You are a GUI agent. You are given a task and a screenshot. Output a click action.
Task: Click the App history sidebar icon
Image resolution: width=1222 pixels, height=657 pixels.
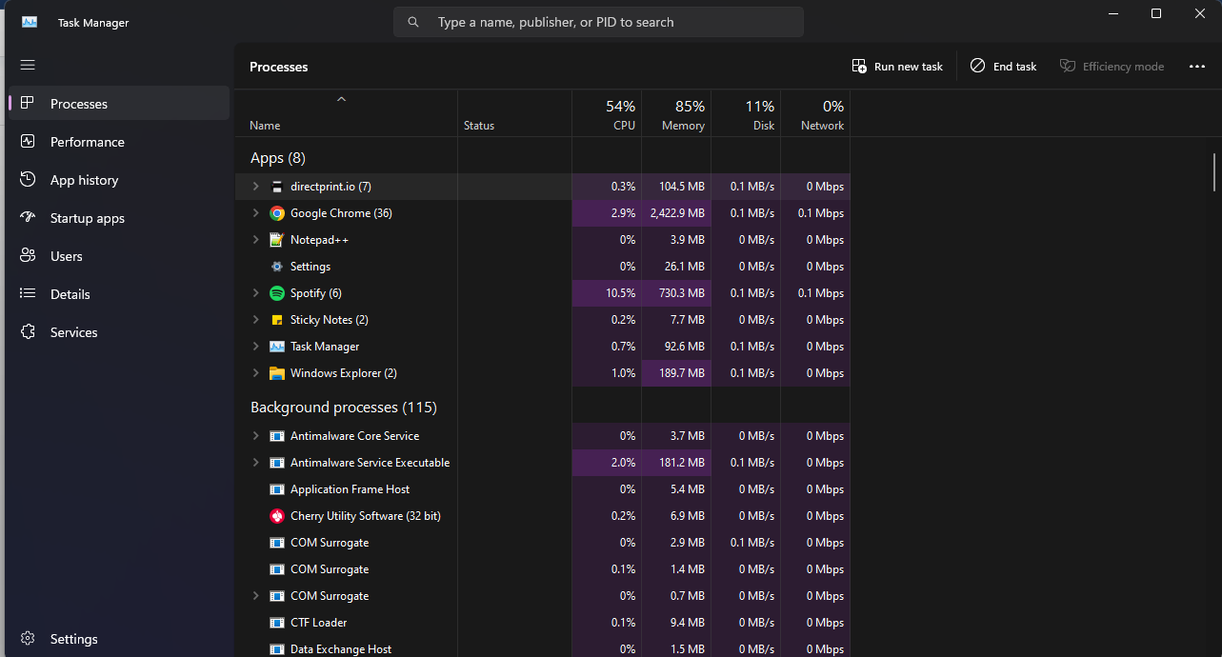click(x=28, y=180)
